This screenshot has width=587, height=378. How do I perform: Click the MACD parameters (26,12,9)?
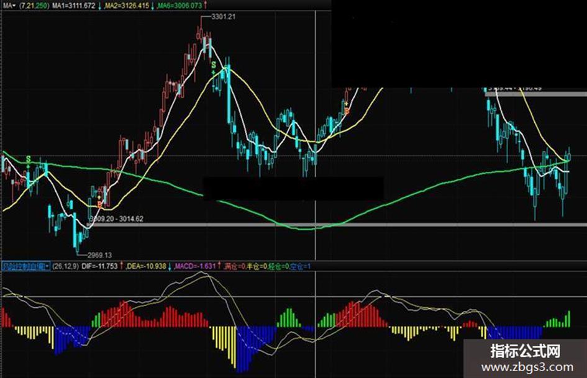click(x=65, y=266)
